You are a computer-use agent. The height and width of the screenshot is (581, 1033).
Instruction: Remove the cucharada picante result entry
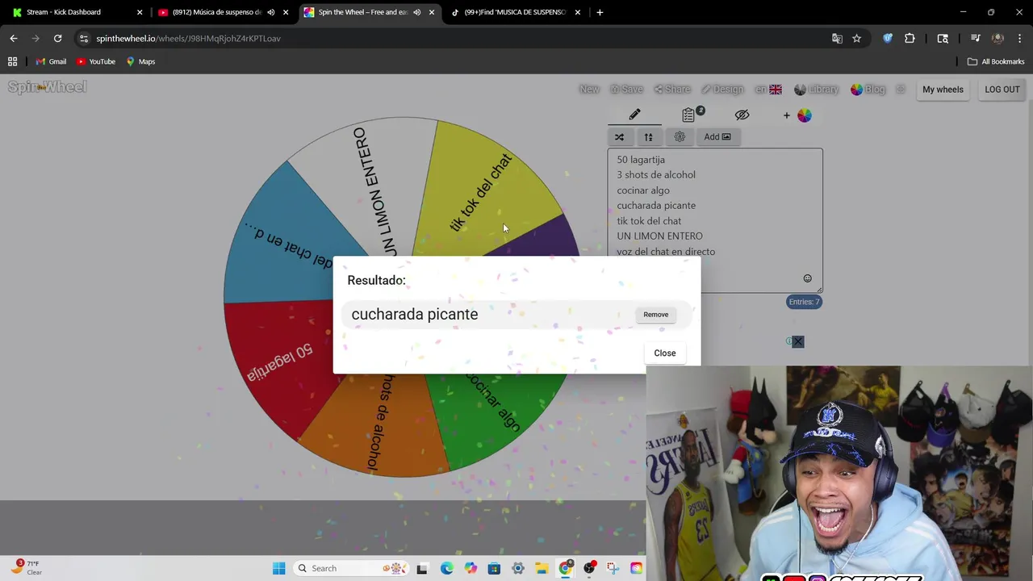[656, 315]
